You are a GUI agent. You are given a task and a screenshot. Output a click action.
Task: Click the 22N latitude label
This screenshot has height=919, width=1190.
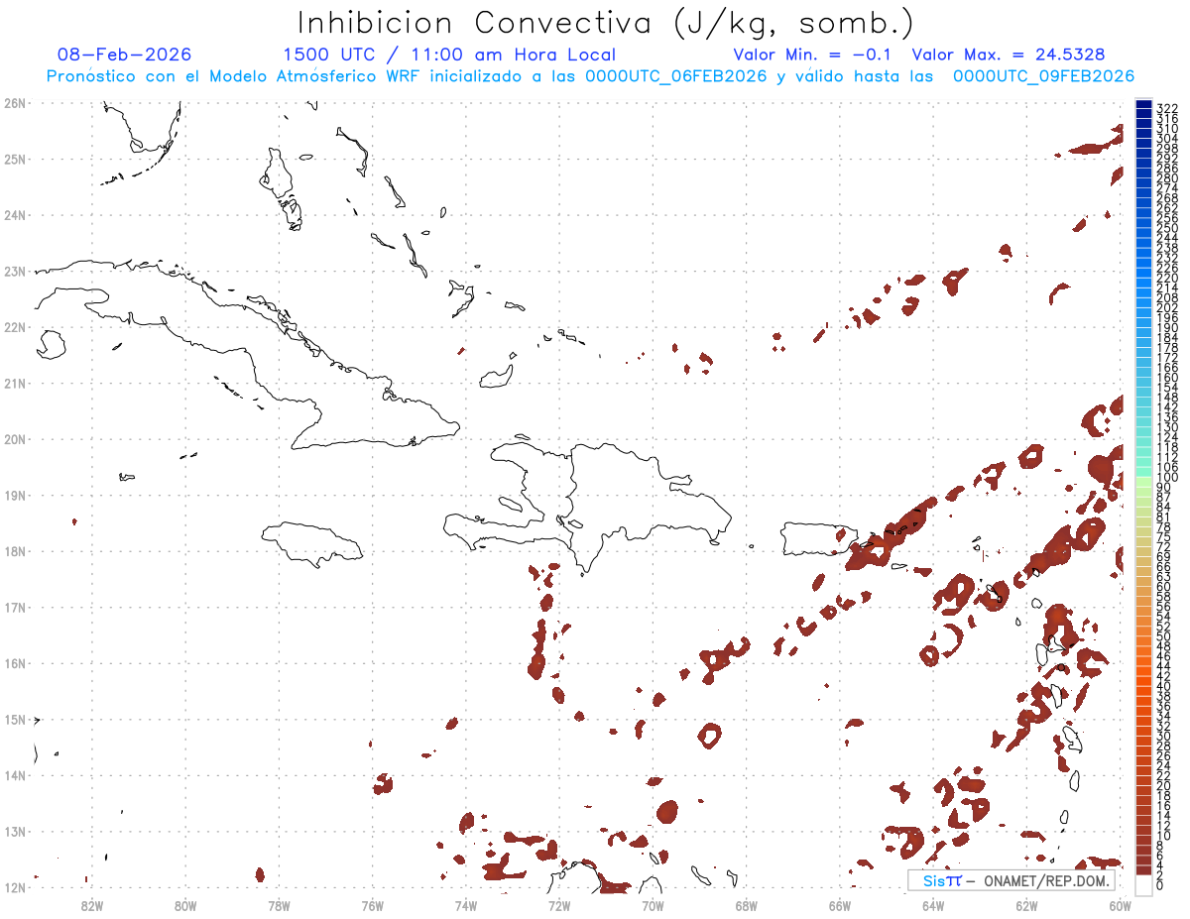[x=14, y=327]
